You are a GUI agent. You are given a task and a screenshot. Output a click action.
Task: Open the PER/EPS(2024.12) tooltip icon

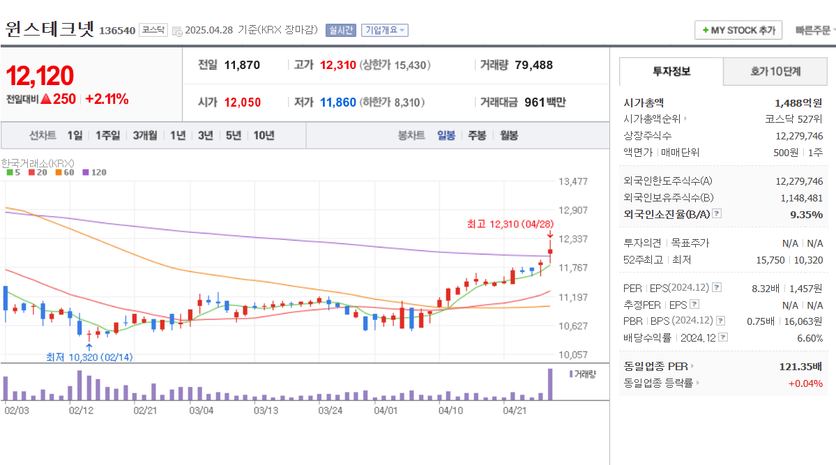[x=716, y=288]
